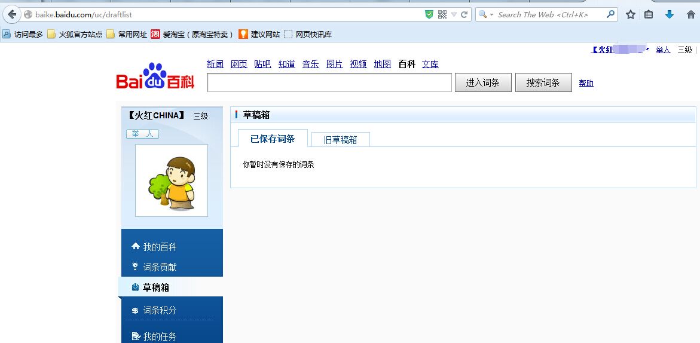Click the browser back arrow button
This screenshot has width=700, height=343.
[12, 14]
